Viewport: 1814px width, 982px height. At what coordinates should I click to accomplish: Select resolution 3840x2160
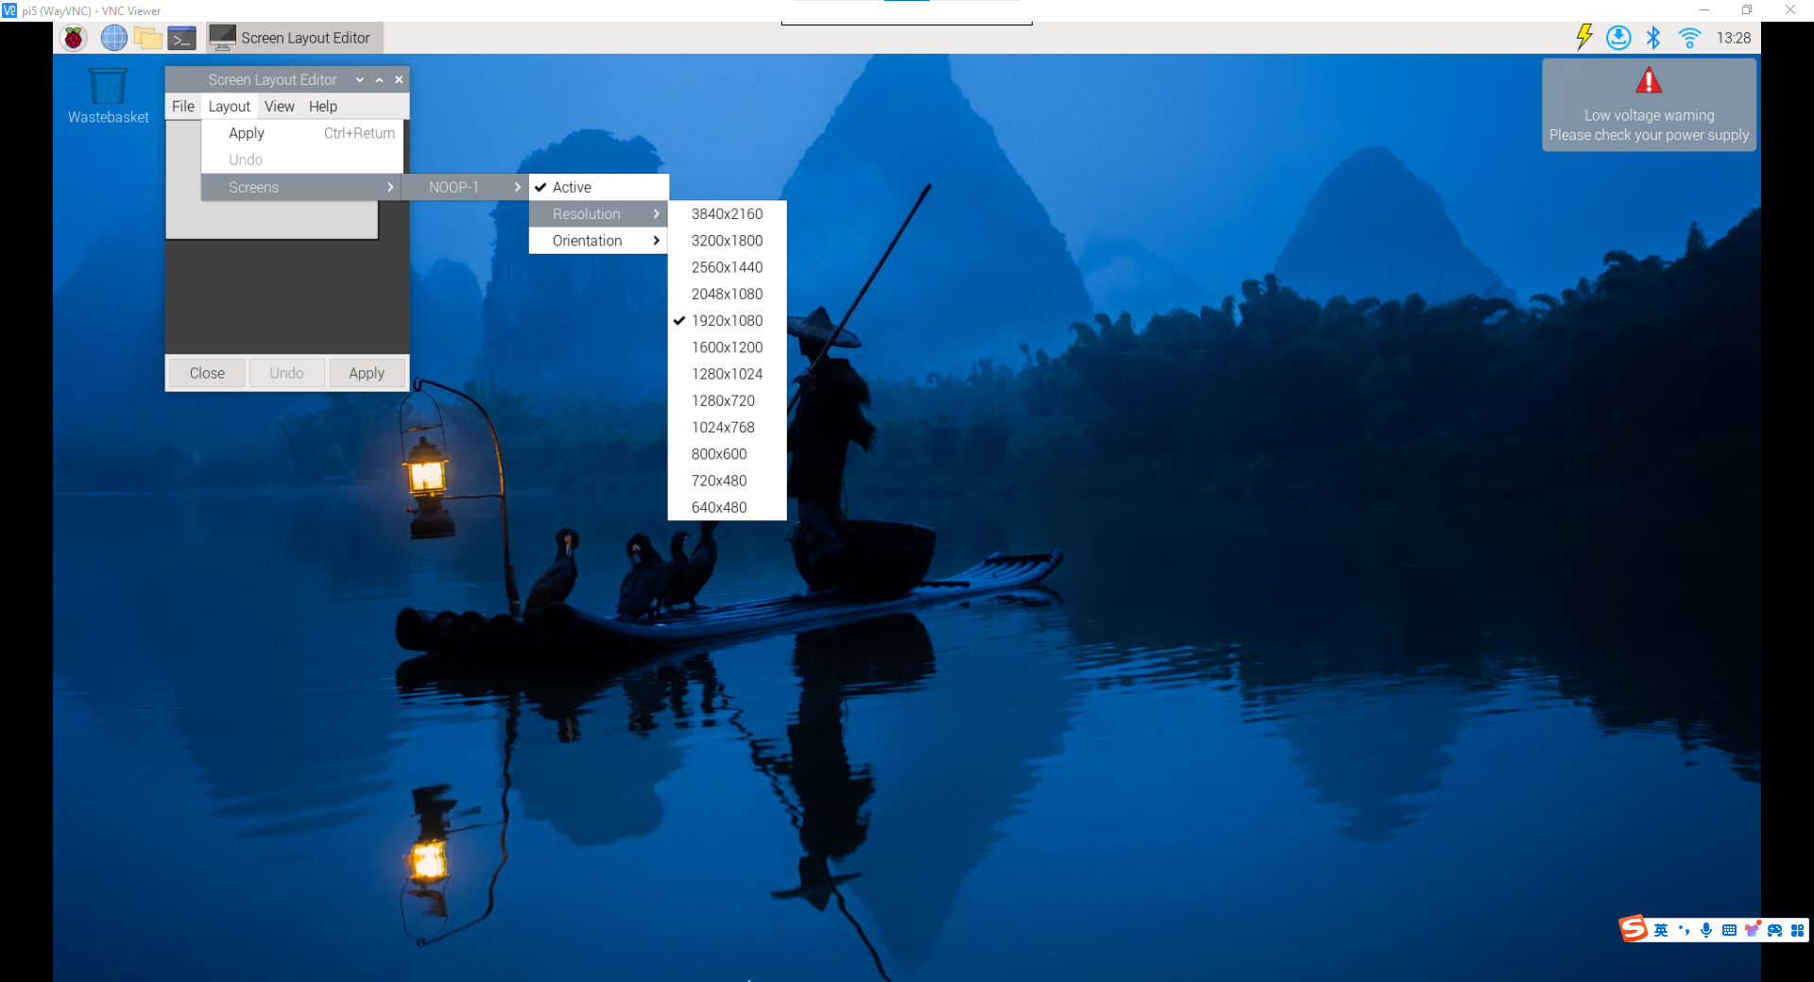tap(727, 214)
